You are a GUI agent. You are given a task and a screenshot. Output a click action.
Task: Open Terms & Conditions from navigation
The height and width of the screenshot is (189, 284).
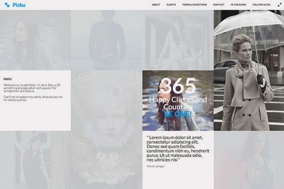[194, 5]
